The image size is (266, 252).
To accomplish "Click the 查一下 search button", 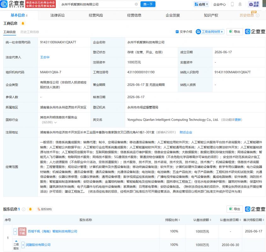I will coord(148,4).
